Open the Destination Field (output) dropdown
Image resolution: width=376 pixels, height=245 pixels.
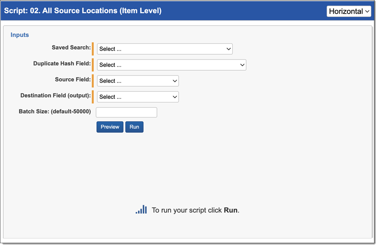pos(138,97)
